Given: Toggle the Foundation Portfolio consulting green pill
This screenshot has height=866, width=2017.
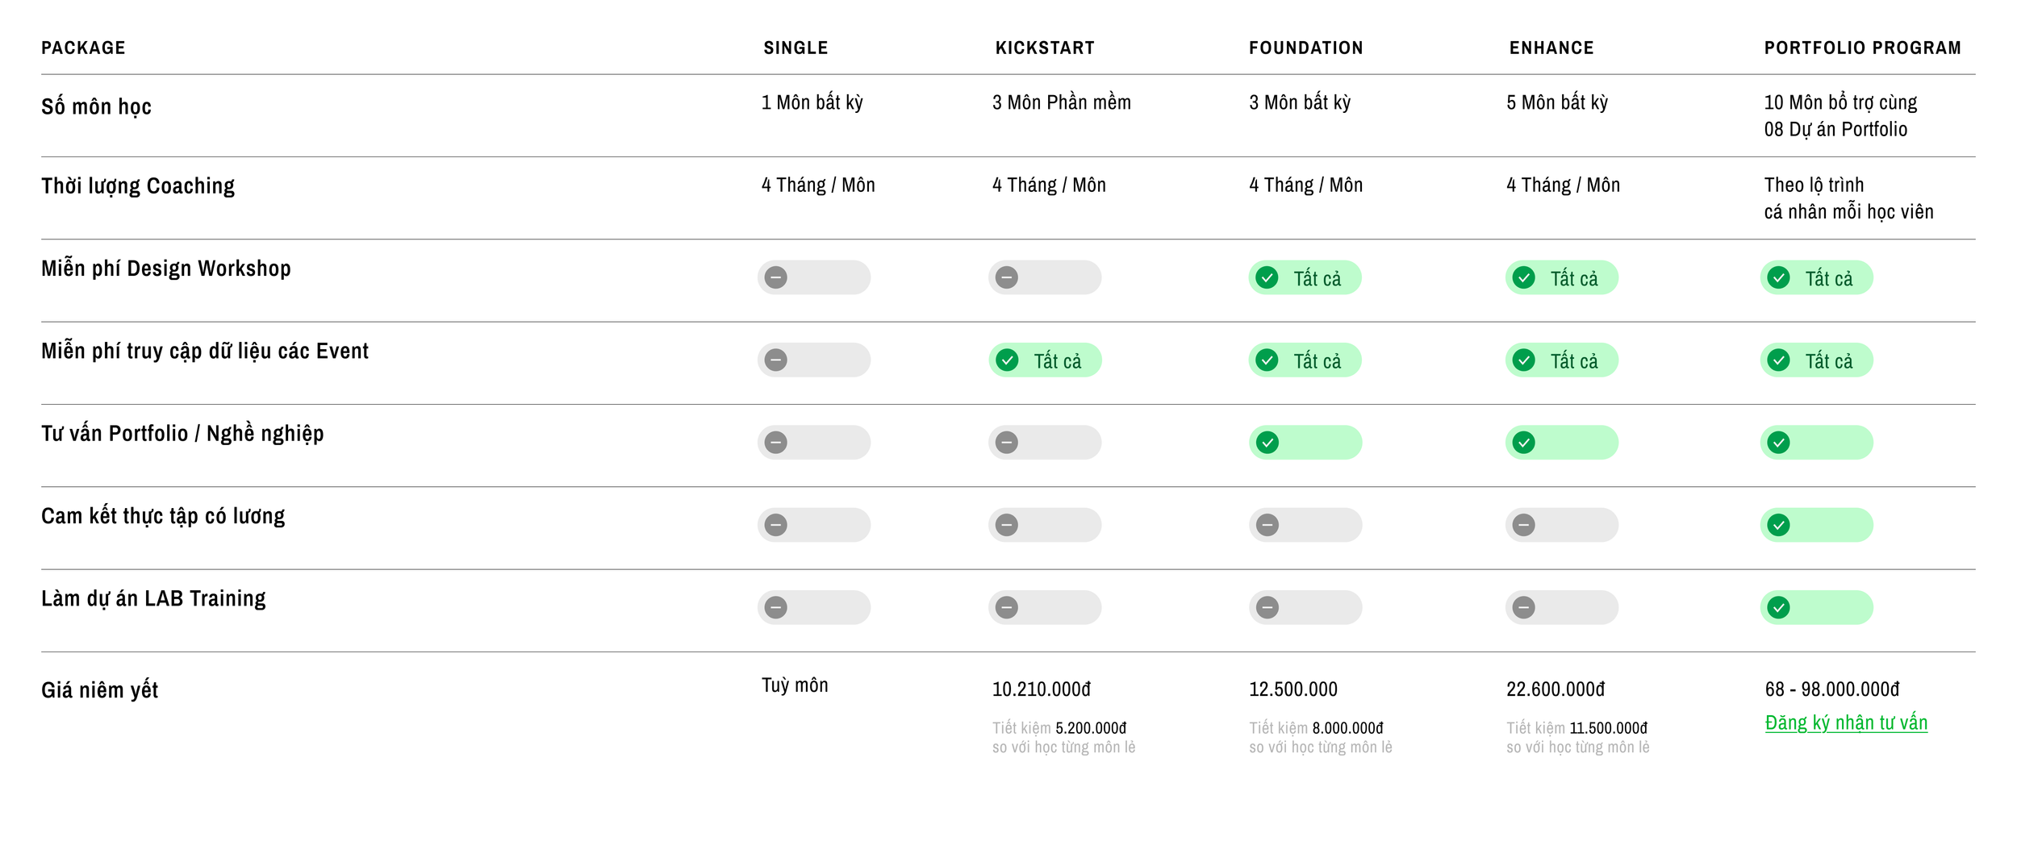Looking at the screenshot, I should tap(1305, 442).
